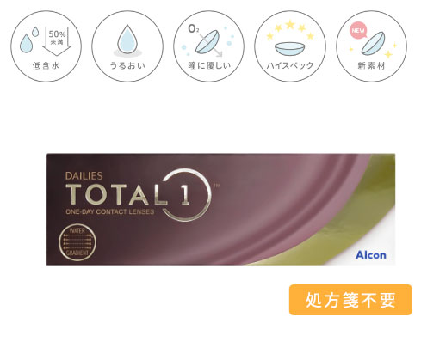Viewport: 421px width, 348px height.
Task: Click the DAILIES brand text
Action: coord(84,176)
